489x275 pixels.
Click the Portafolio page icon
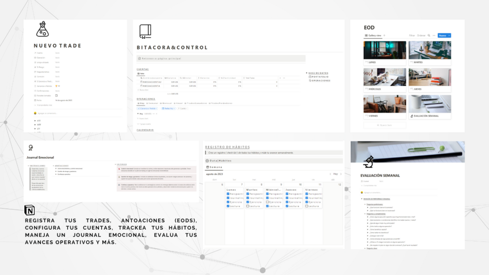(310, 77)
